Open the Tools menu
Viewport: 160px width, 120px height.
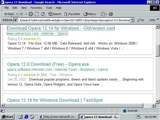pyautogui.click(x=49, y=8)
